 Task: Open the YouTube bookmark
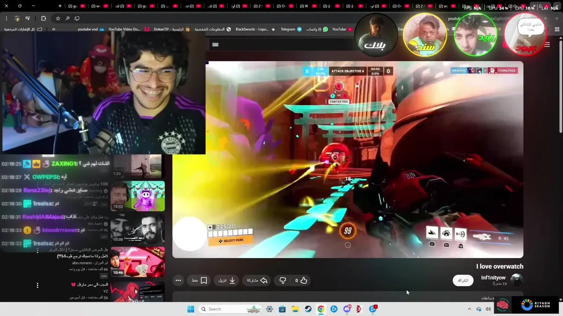342,29
